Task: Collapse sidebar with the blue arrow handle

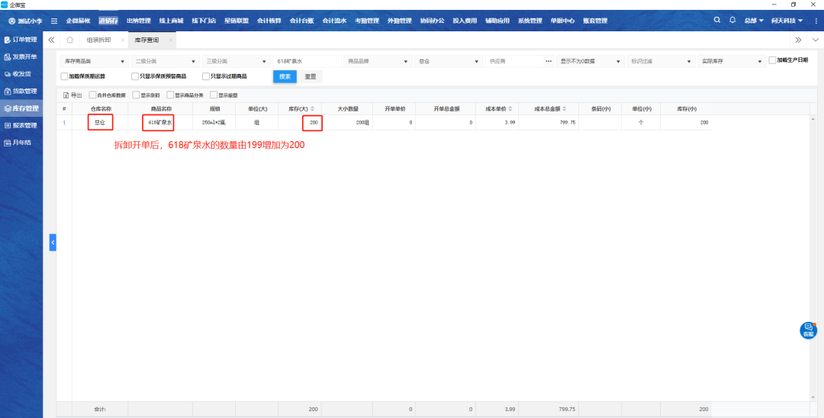Action: coord(53,242)
